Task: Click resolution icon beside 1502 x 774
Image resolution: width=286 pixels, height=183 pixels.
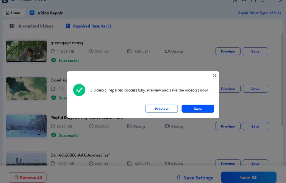Action: 130,163
